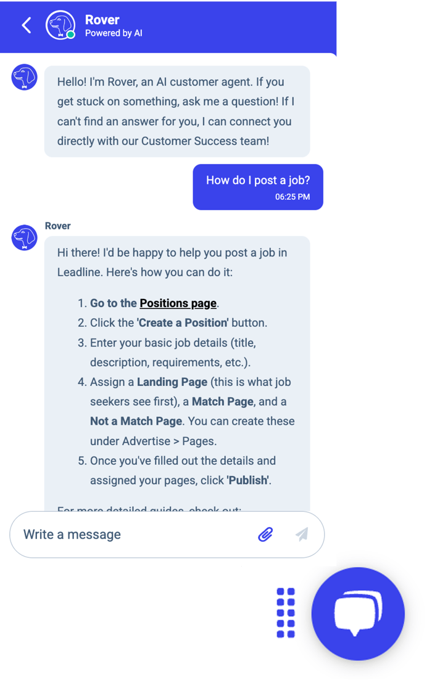The width and height of the screenshot is (432, 680).
Task: Click the dotted drag handle beside launcher
Action: pyautogui.click(x=286, y=612)
